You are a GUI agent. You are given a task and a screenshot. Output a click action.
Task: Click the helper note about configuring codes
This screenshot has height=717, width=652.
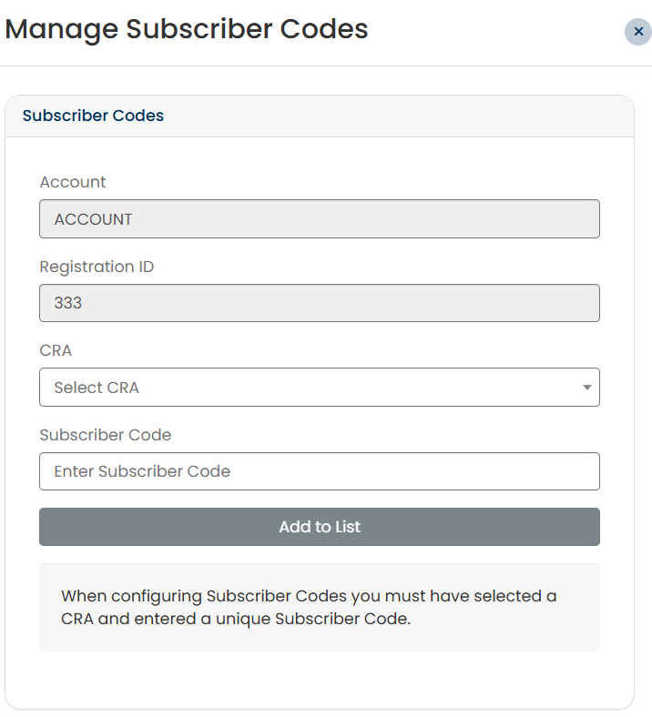pos(309,608)
